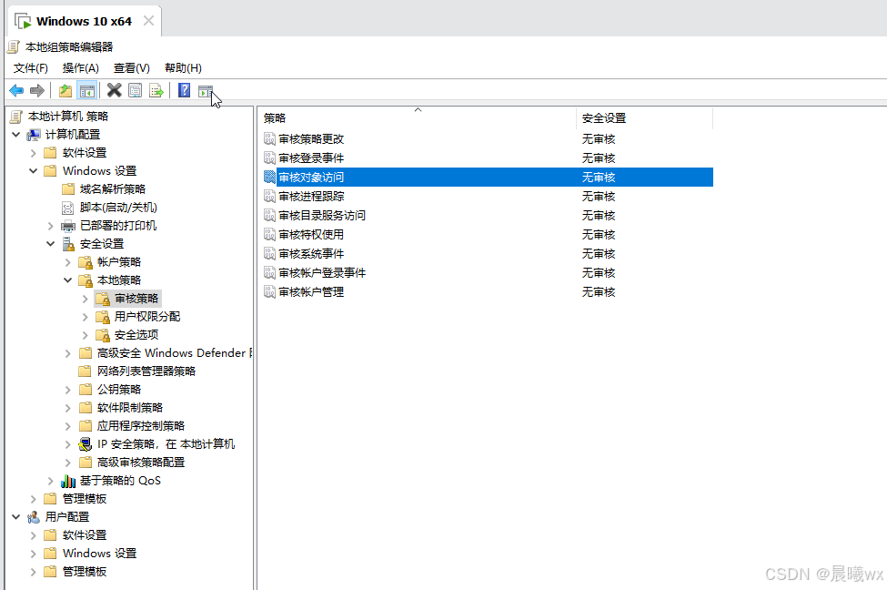The height and width of the screenshot is (590, 887).
Task: Click the 脚本(启动/关机) script icon
Action: coord(68,208)
